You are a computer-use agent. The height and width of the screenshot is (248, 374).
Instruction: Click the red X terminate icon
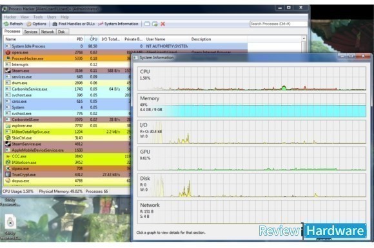[162, 24]
